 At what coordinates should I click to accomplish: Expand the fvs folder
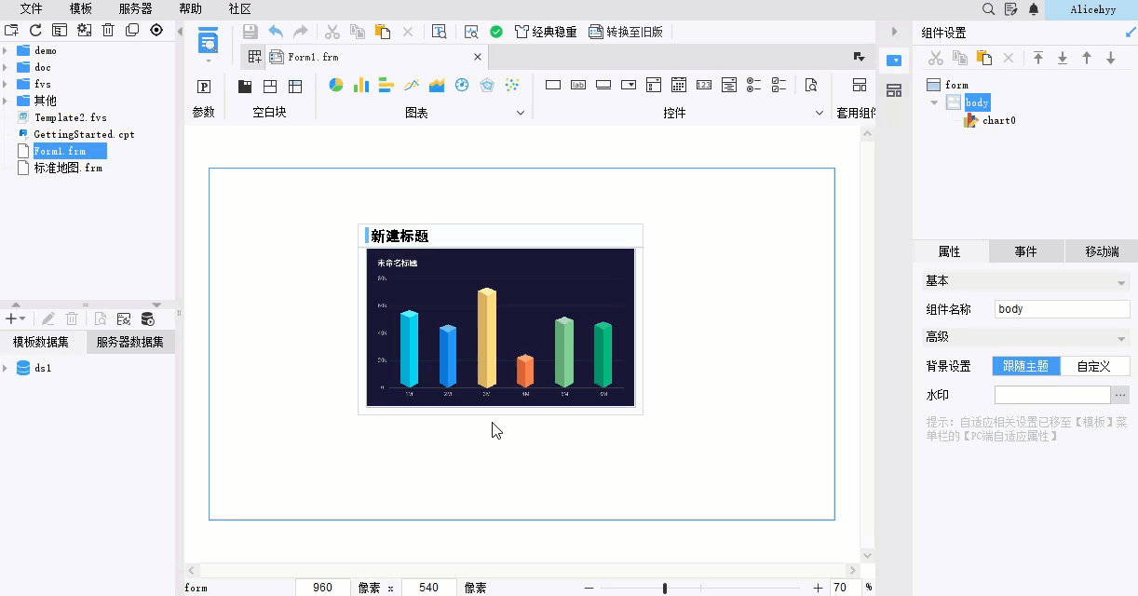(6, 84)
